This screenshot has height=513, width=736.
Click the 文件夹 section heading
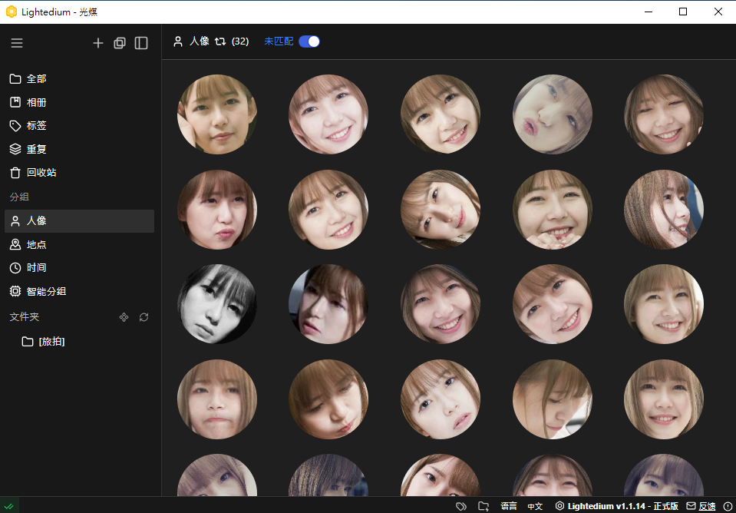25,317
